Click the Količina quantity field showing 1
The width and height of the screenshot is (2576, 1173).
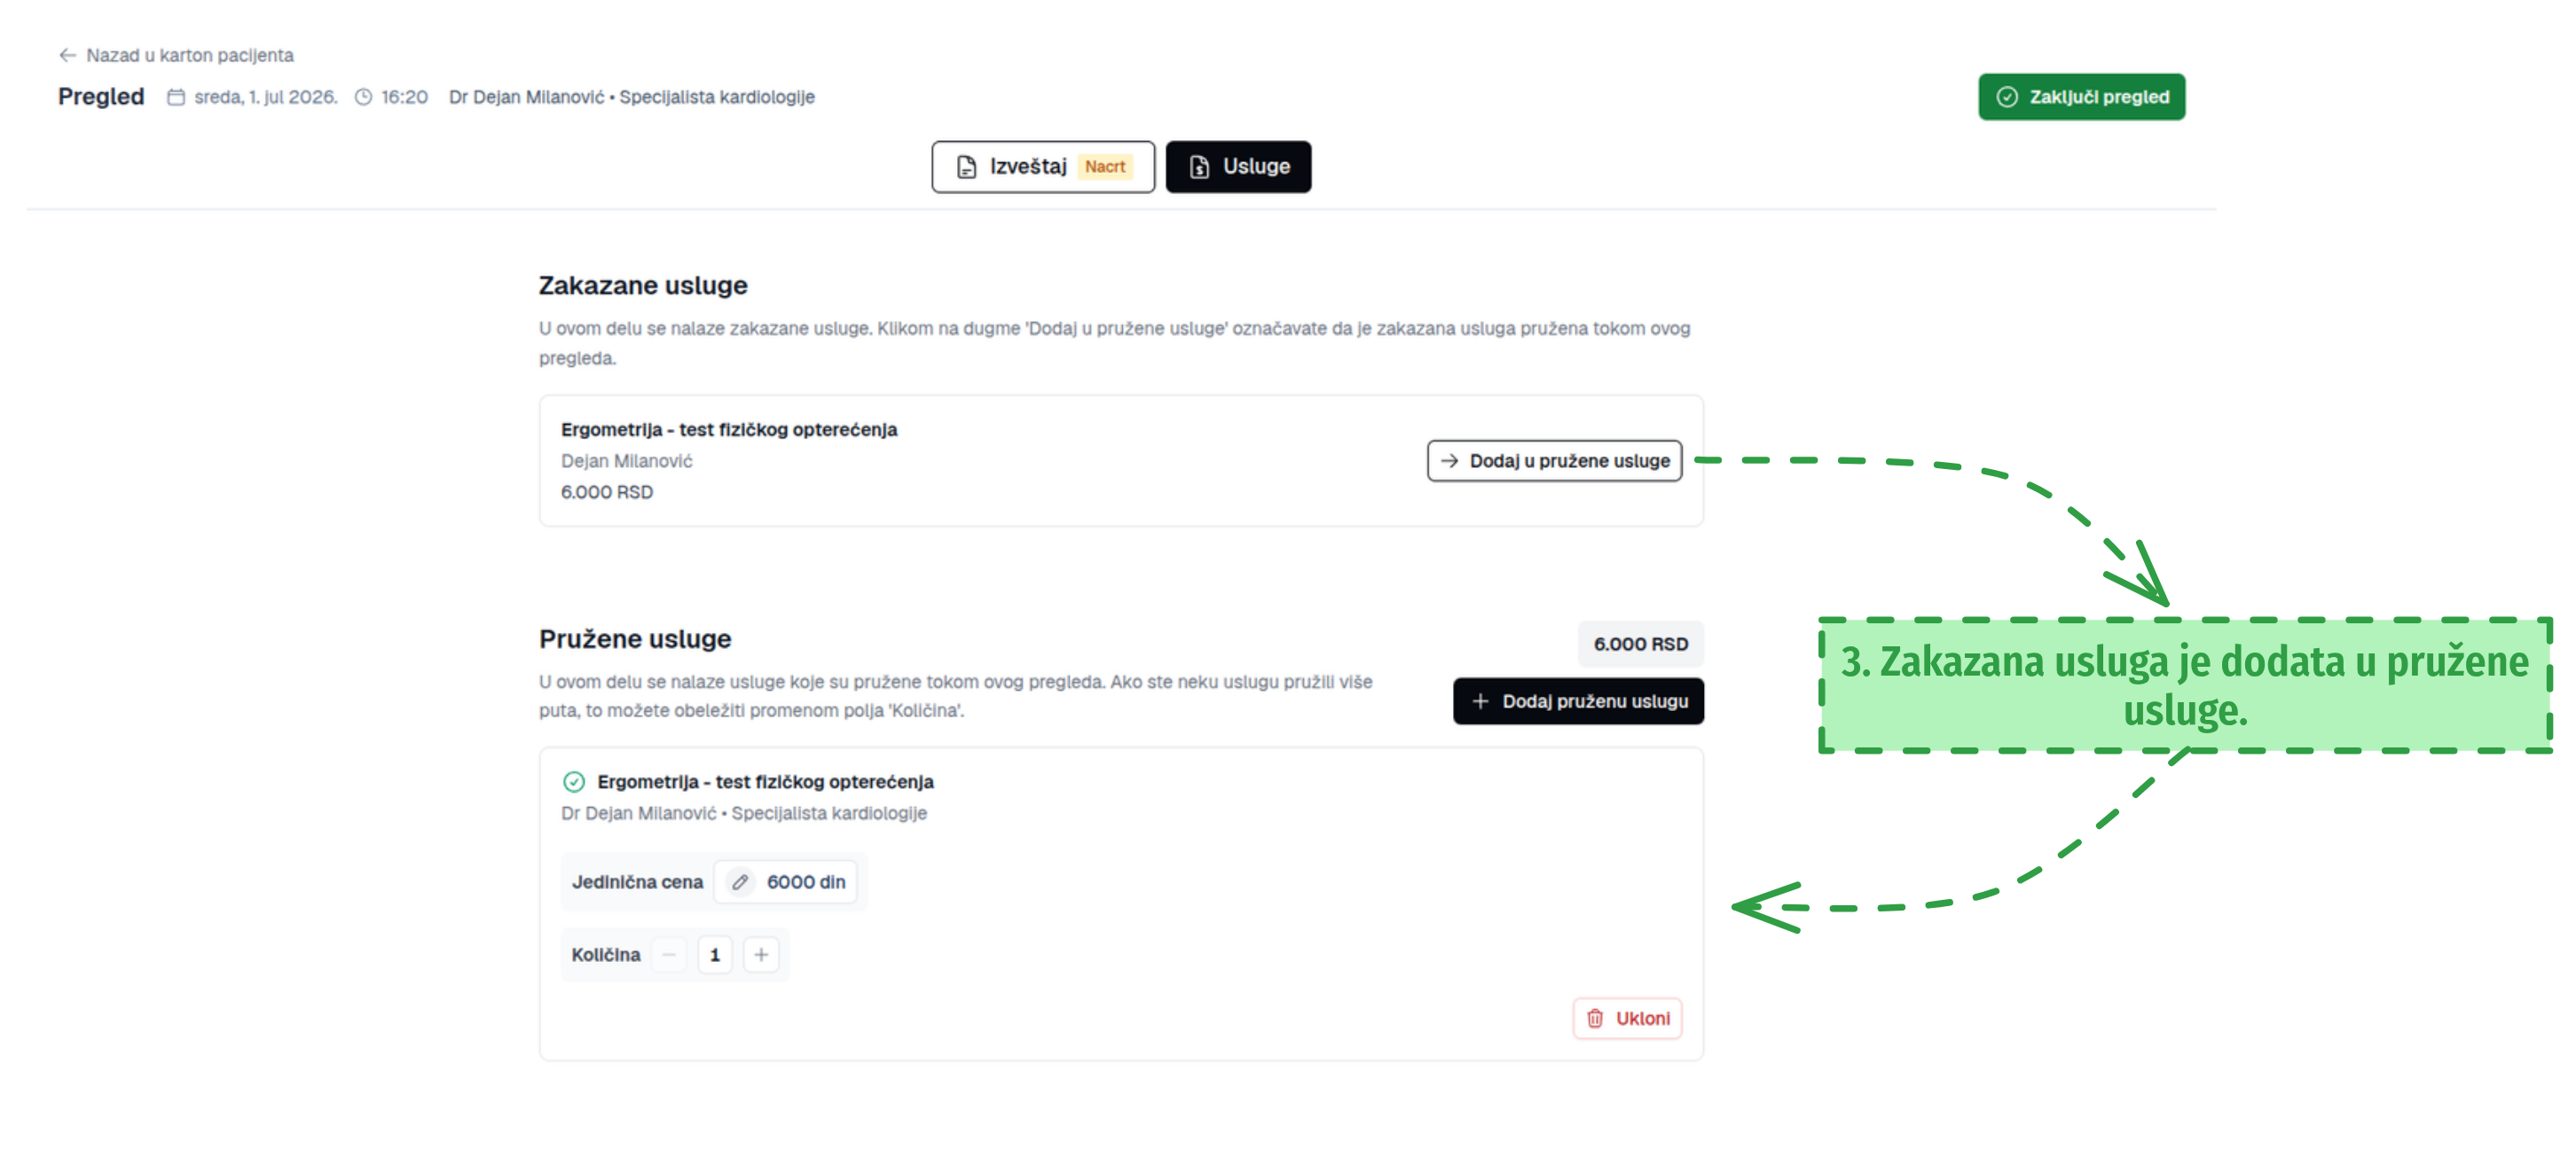715,955
